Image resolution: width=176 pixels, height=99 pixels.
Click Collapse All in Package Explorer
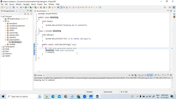[x=25, y=14]
